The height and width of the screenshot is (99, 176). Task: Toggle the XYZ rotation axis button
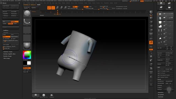click(151, 50)
